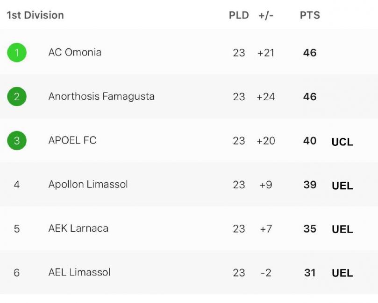Click the 1st Division heading
The image size is (378, 303).
tap(35, 15)
